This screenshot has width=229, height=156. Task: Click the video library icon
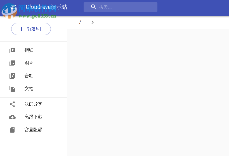pos(12,50)
